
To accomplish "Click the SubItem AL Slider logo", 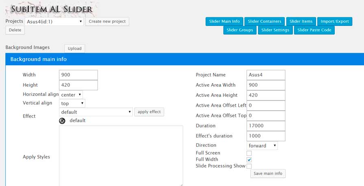I will (x=52, y=9).
